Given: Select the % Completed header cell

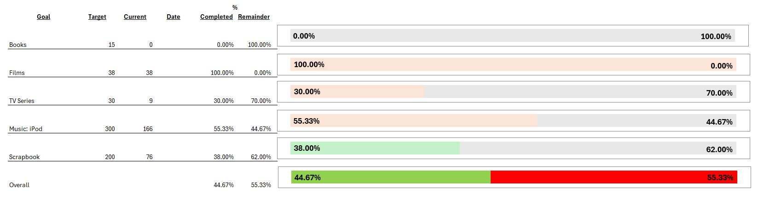Looking at the screenshot, I should [x=216, y=17].
